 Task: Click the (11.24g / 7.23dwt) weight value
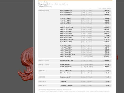pyautogui.click(x=87, y=56)
